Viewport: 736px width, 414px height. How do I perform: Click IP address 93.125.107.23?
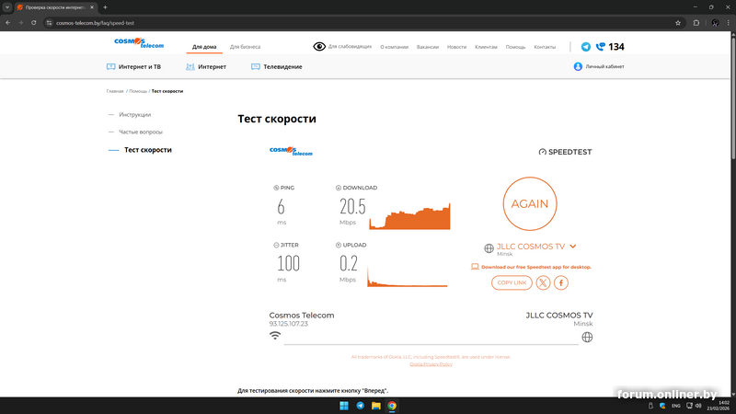[288, 324]
